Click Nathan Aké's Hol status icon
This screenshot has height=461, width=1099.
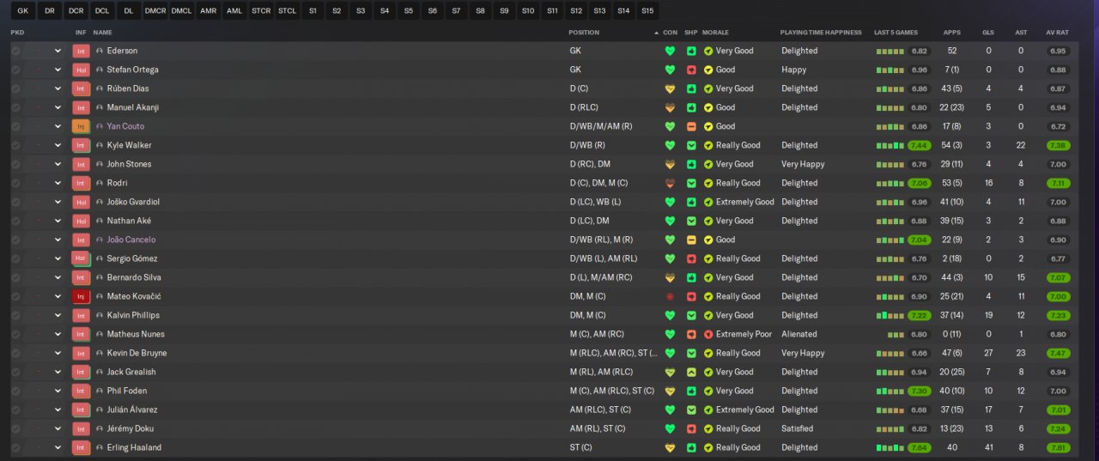pyautogui.click(x=82, y=221)
